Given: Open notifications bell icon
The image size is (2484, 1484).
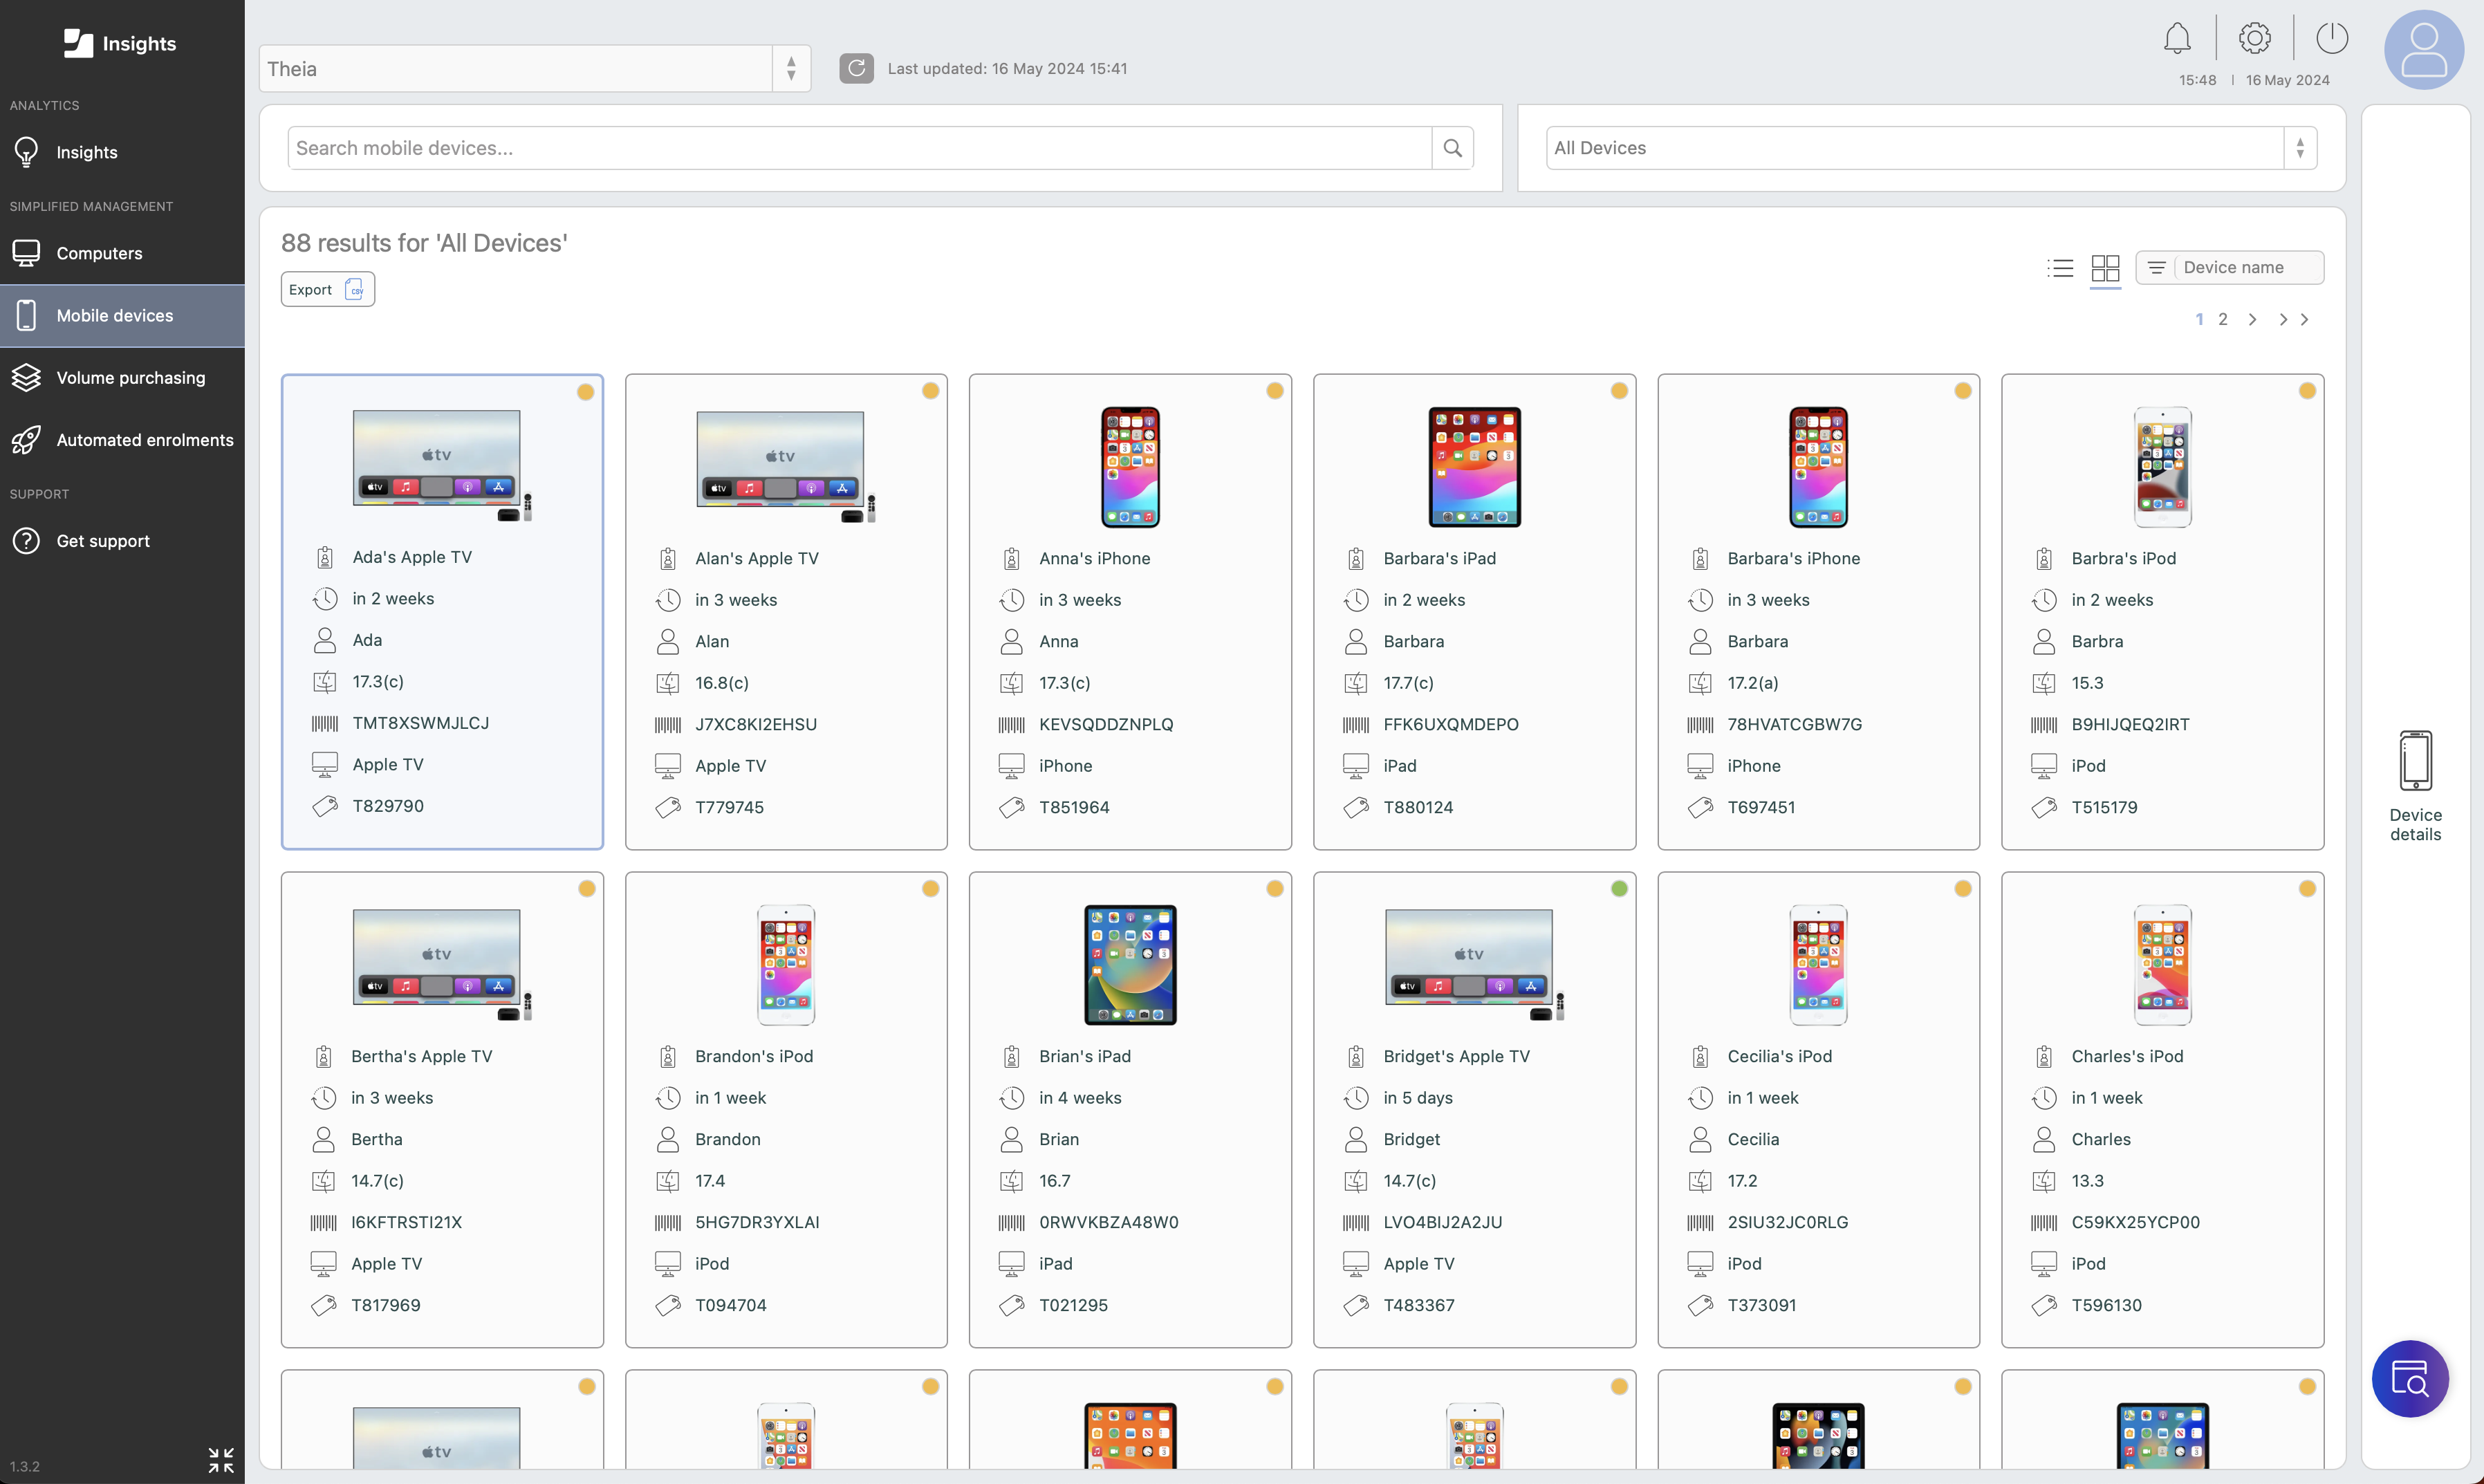Looking at the screenshot, I should [x=2177, y=39].
